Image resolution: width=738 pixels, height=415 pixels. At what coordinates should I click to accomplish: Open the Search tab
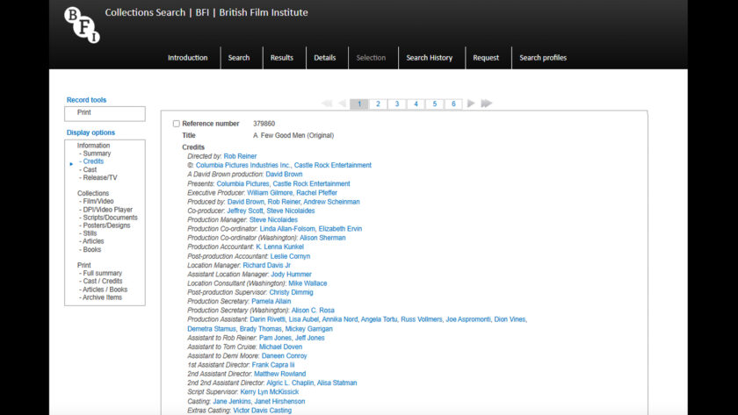[x=239, y=58]
